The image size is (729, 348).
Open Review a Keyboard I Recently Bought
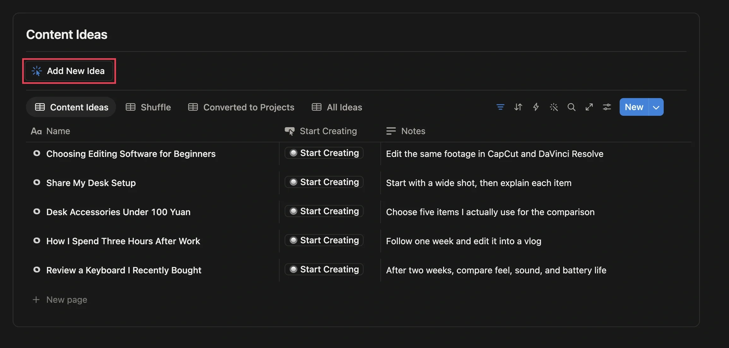124,270
